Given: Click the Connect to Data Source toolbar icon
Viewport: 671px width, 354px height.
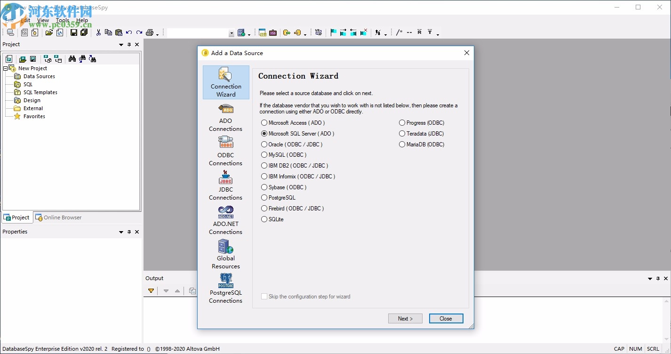Looking at the screenshot, I should [x=10, y=32].
